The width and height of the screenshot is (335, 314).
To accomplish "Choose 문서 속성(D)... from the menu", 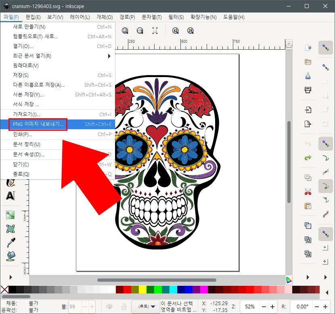I will (58, 155).
